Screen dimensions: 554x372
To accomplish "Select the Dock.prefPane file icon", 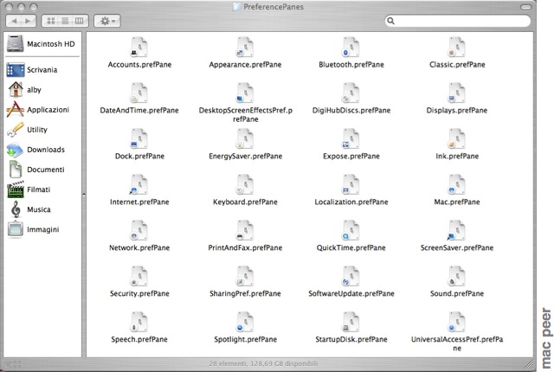I will tap(139, 138).
